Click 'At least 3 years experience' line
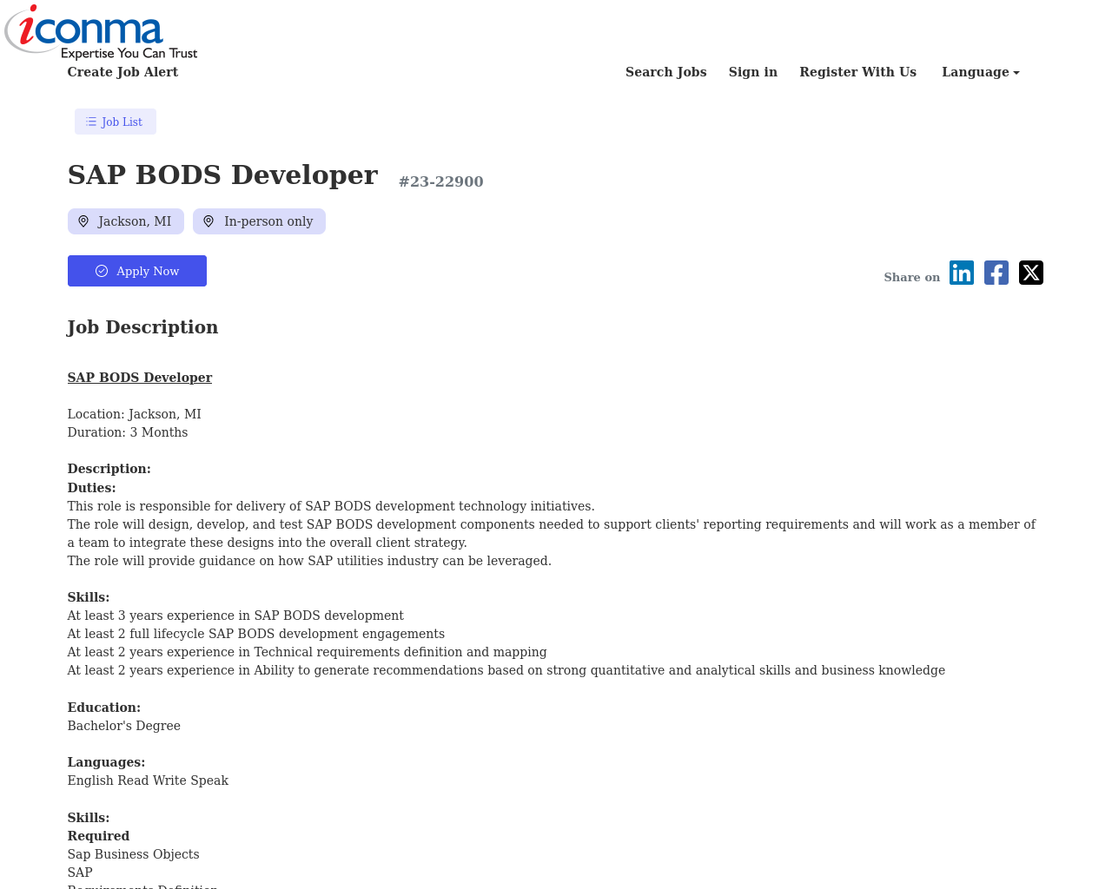Image resolution: width=1112 pixels, height=889 pixels. click(235, 616)
